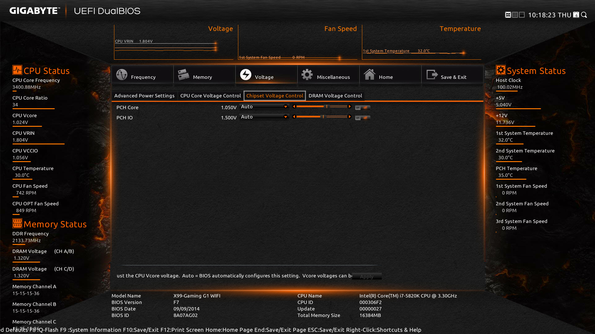Click the CPU Fan Speed 742 RPM reading
The height and width of the screenshot is (334, 595).
26,193
